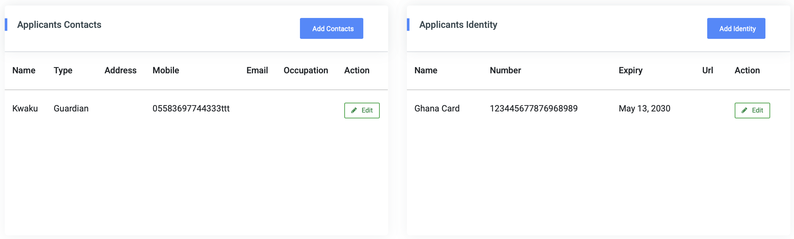Viewport: 794px width, 239px height.
Task: Select the Url column header
Action: [x=708, y=70]
